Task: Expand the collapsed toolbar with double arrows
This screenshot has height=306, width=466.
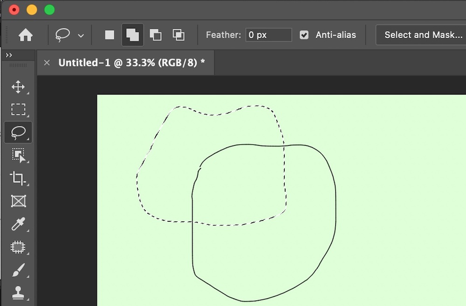Action: pos(8,55)
